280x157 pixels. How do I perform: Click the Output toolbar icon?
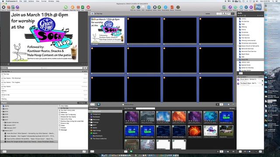click(x=246, y=7)
